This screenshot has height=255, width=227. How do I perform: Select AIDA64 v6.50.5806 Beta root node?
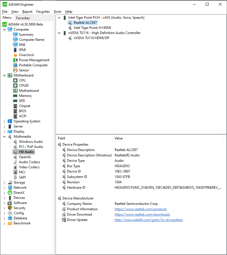pyautogui.click(x=26, y=24)
